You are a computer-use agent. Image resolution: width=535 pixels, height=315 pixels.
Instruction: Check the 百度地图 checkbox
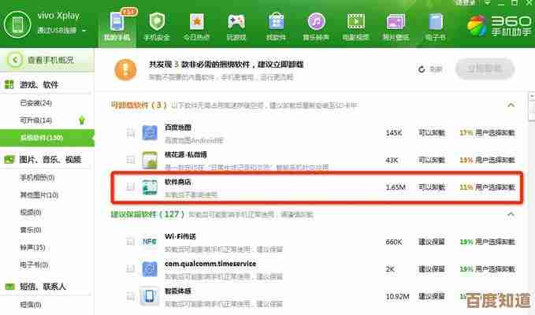[131, 133]
